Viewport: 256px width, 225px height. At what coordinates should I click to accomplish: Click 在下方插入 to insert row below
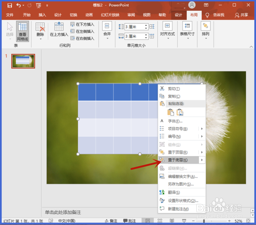click(x=82, y=25)
